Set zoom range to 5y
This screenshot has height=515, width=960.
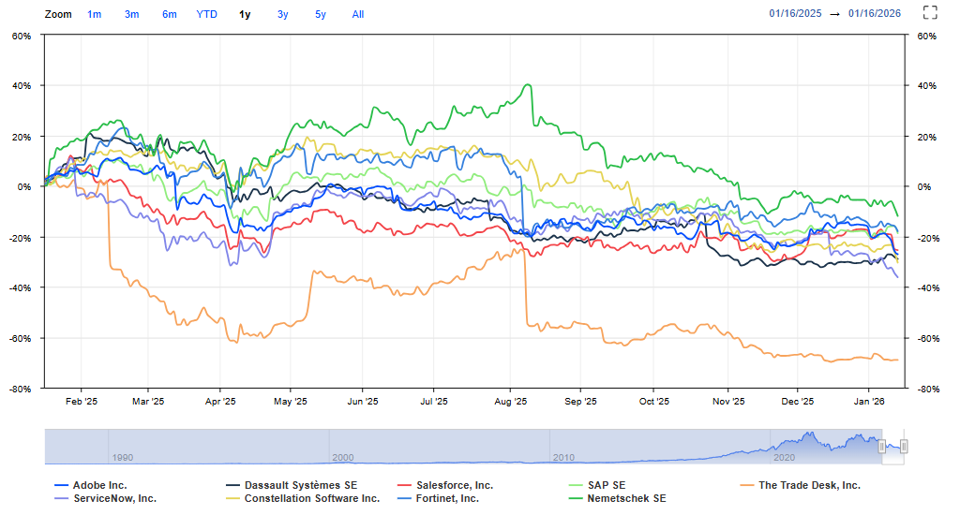[321, 14]
